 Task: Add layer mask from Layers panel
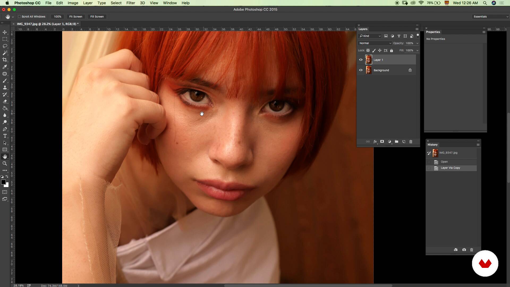(x=382, y=142)
